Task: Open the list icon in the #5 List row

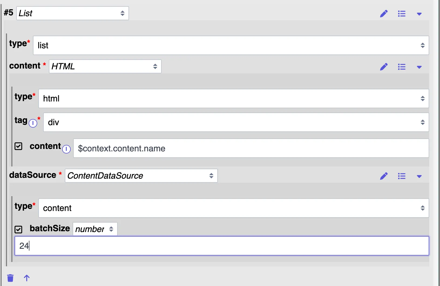Action: (402, 13)
